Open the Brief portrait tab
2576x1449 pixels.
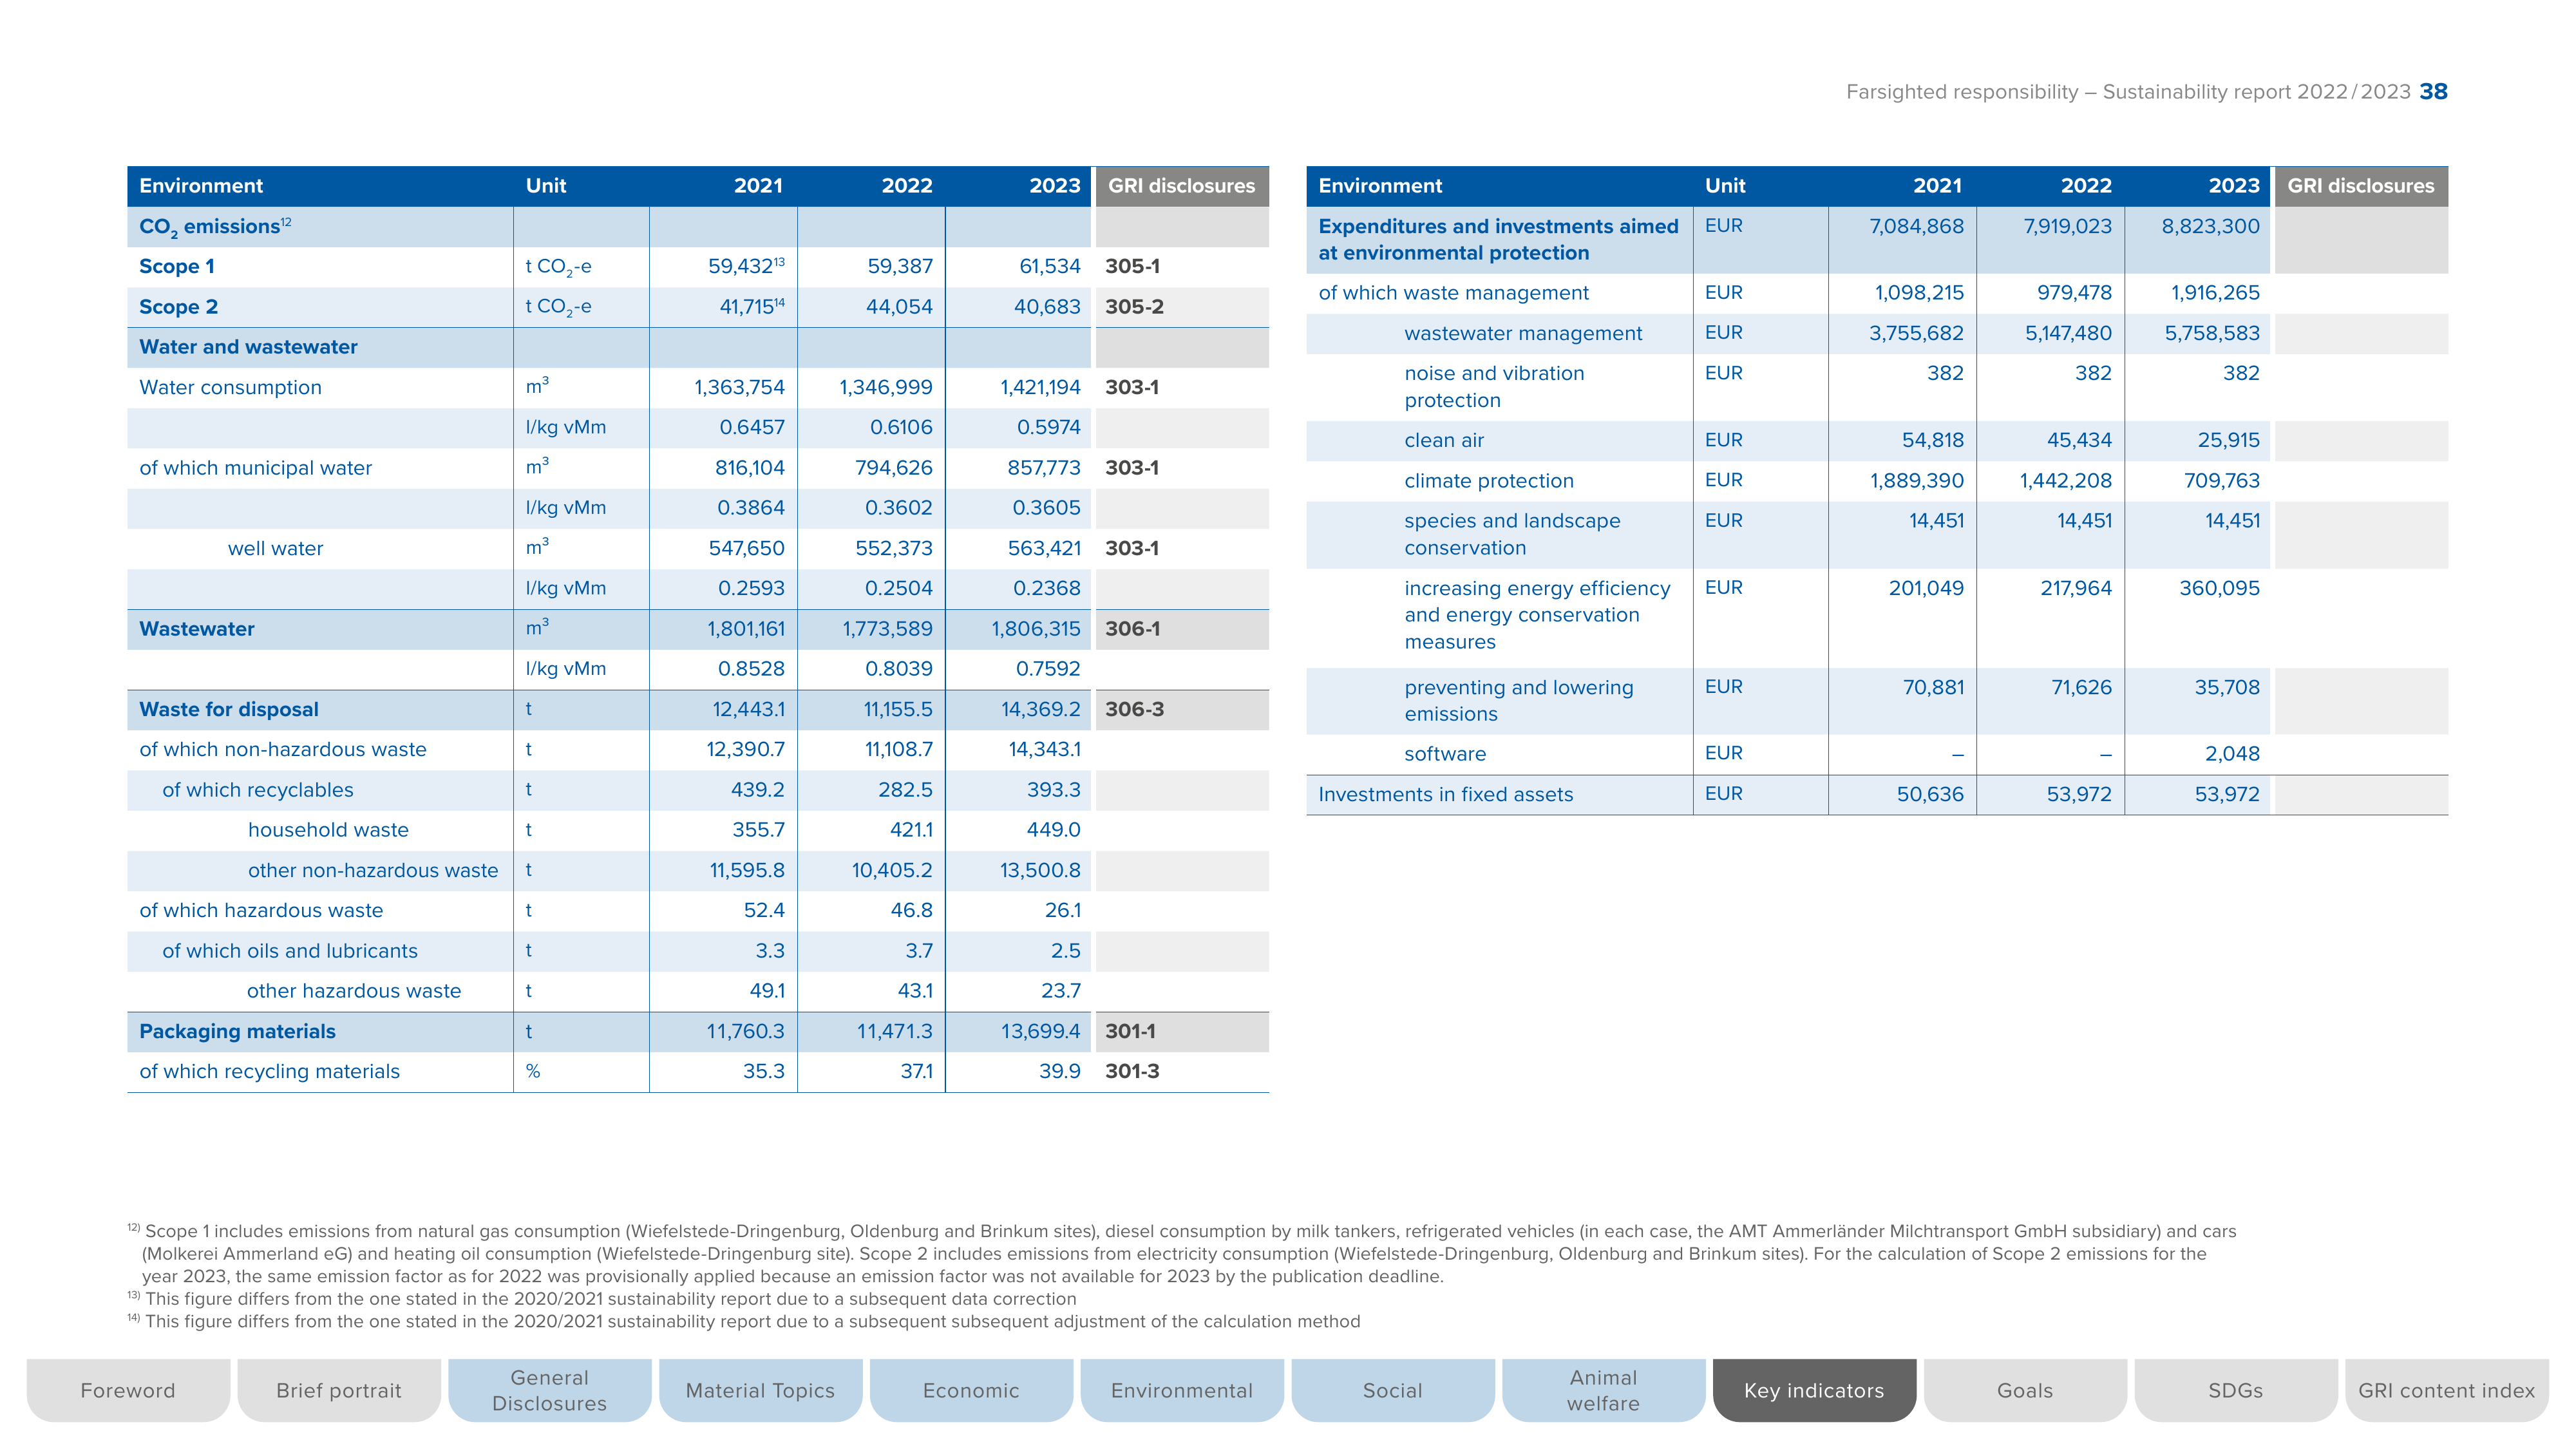click(x=339, y=1390)
